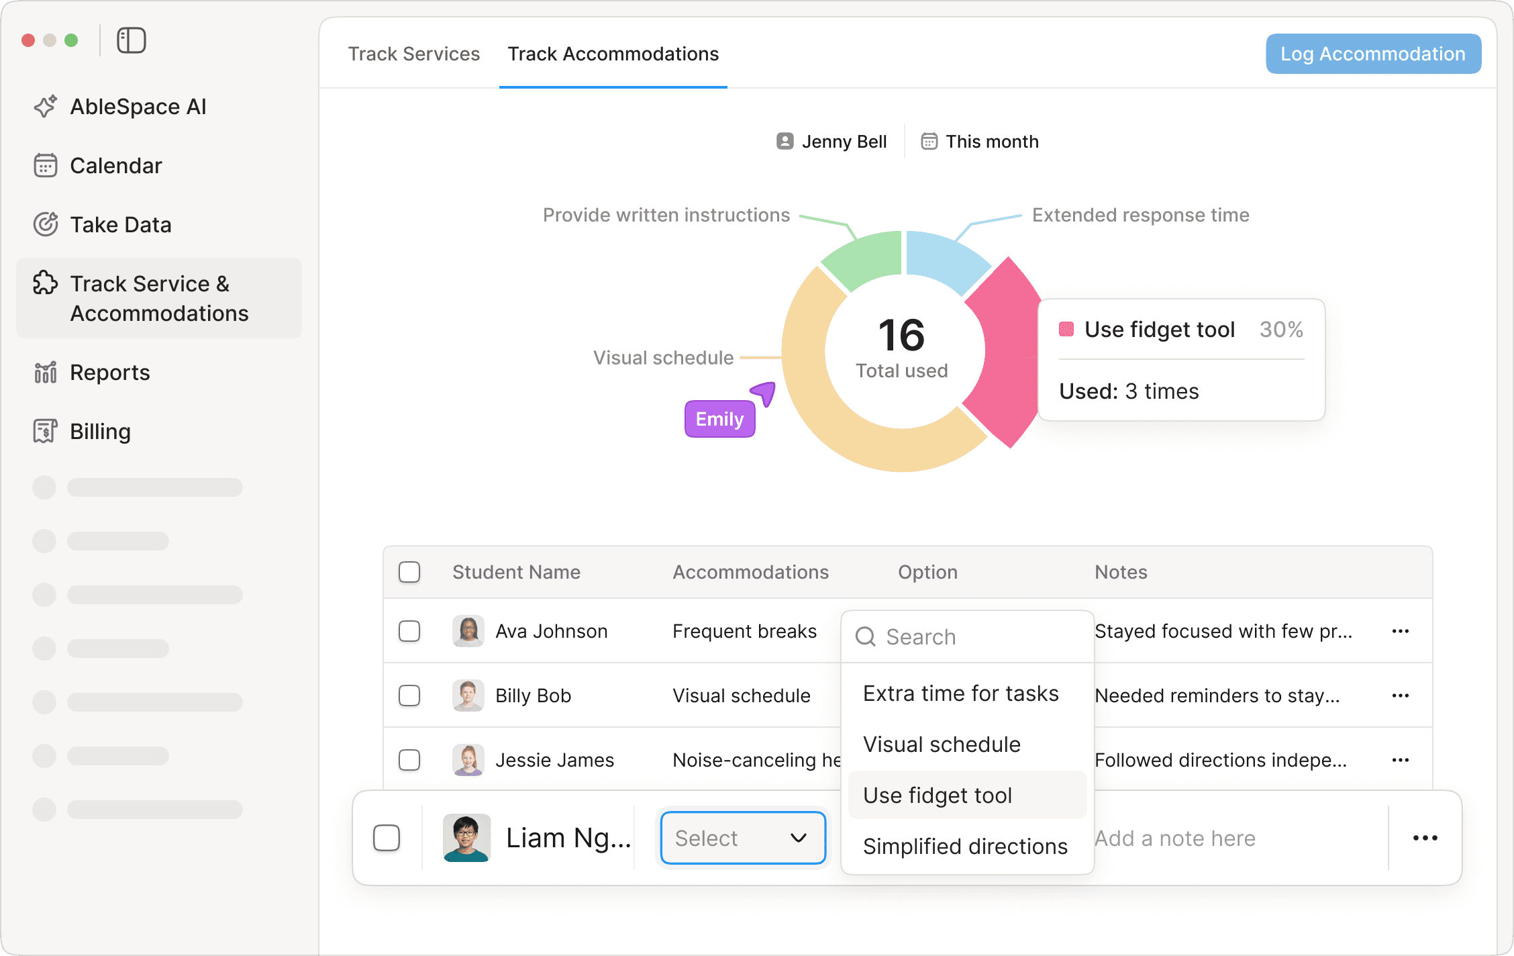Open more options for Ava Johnson row
This screenshot has height=956, width=1514.
click(x=1401, y=631)
